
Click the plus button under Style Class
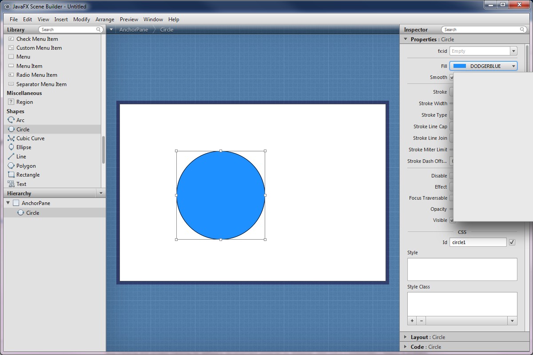[x=412, y=321]
